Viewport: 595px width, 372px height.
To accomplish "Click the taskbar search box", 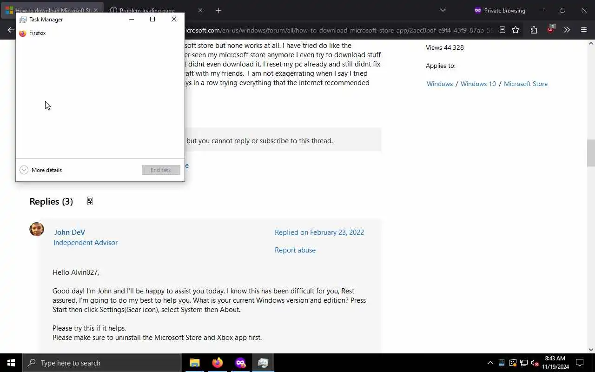I will pyautogui.click(x=102, y=363).
